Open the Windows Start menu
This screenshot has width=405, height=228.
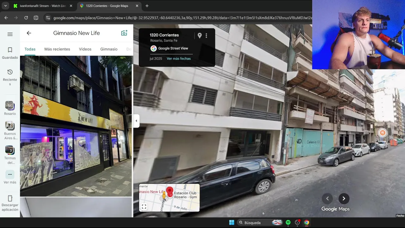coord(232,222)
